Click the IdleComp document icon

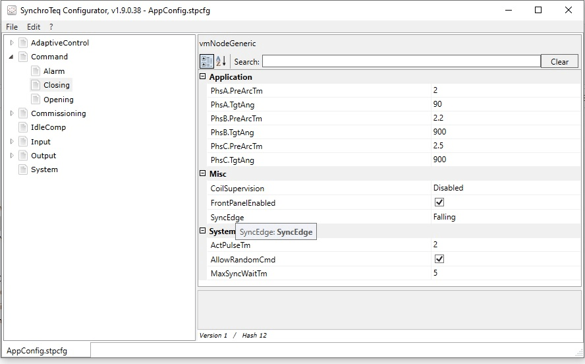(x=23, y=127)
